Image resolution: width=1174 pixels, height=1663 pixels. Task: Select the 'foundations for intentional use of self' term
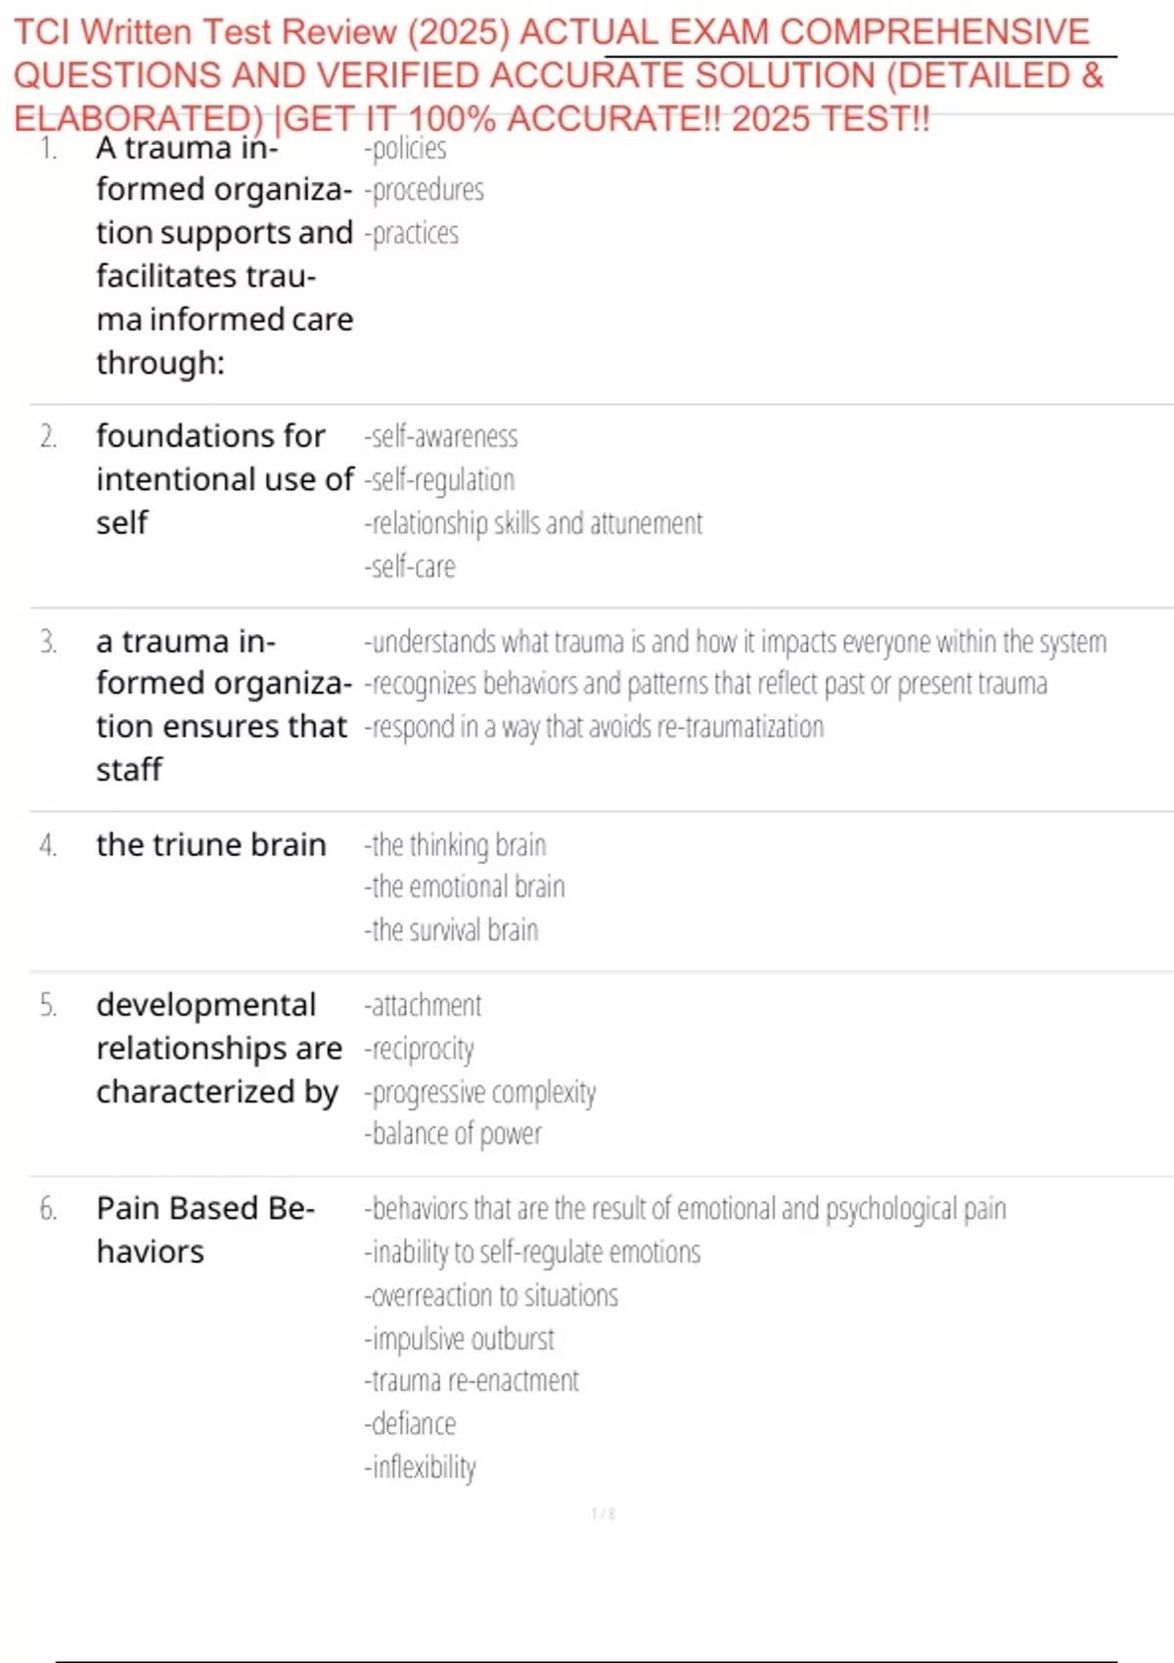[224, 478]
